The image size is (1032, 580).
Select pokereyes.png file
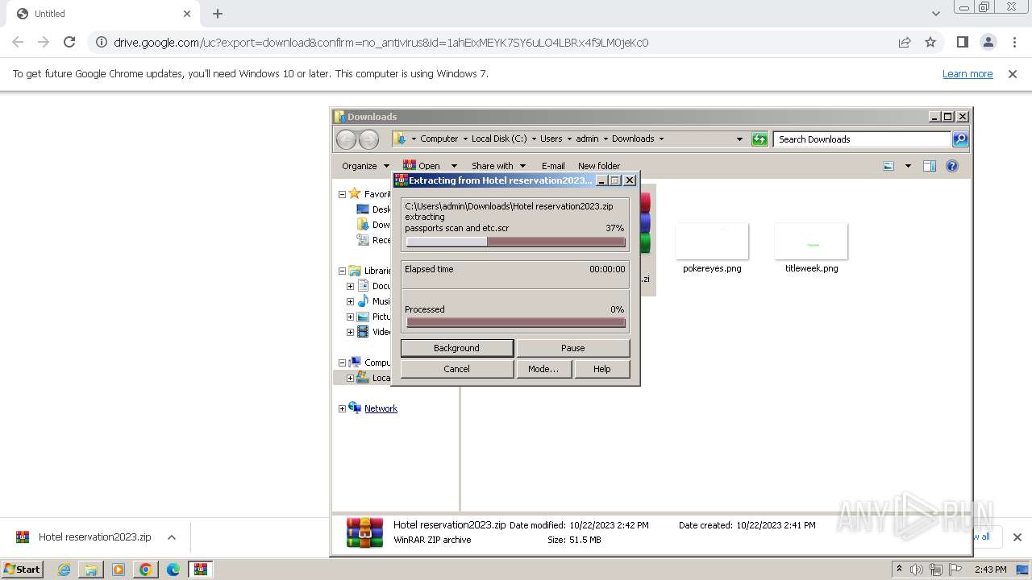click(x=712, y=249)
